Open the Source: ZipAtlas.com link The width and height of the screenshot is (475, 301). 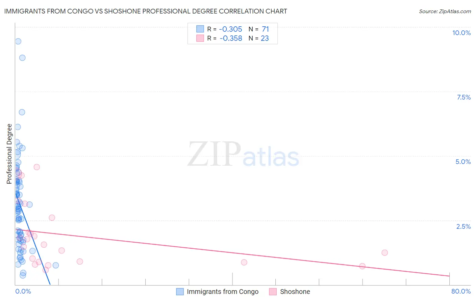445,11
